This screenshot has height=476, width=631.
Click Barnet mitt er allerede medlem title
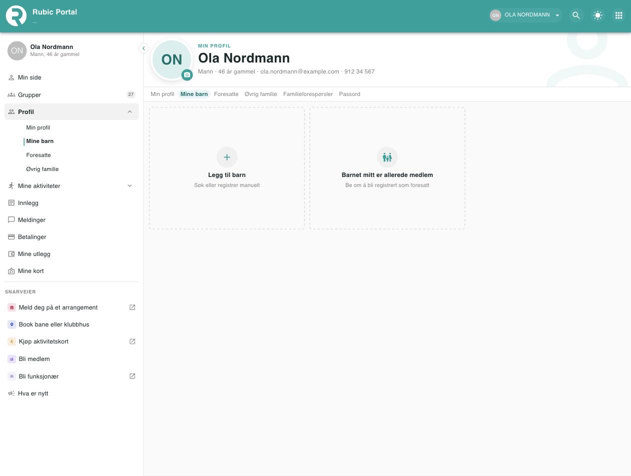pyautogui.click(x=387, y=175)
